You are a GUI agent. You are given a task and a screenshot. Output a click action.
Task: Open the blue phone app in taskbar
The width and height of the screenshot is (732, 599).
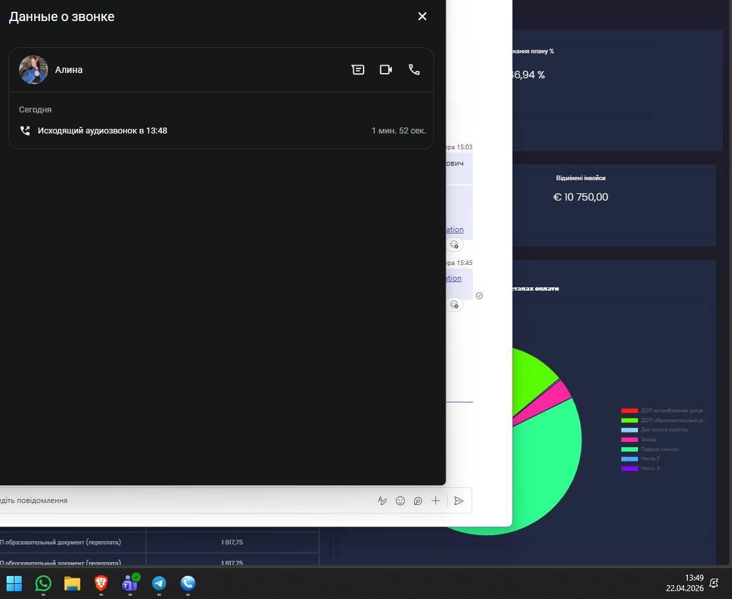coord(188,583)
